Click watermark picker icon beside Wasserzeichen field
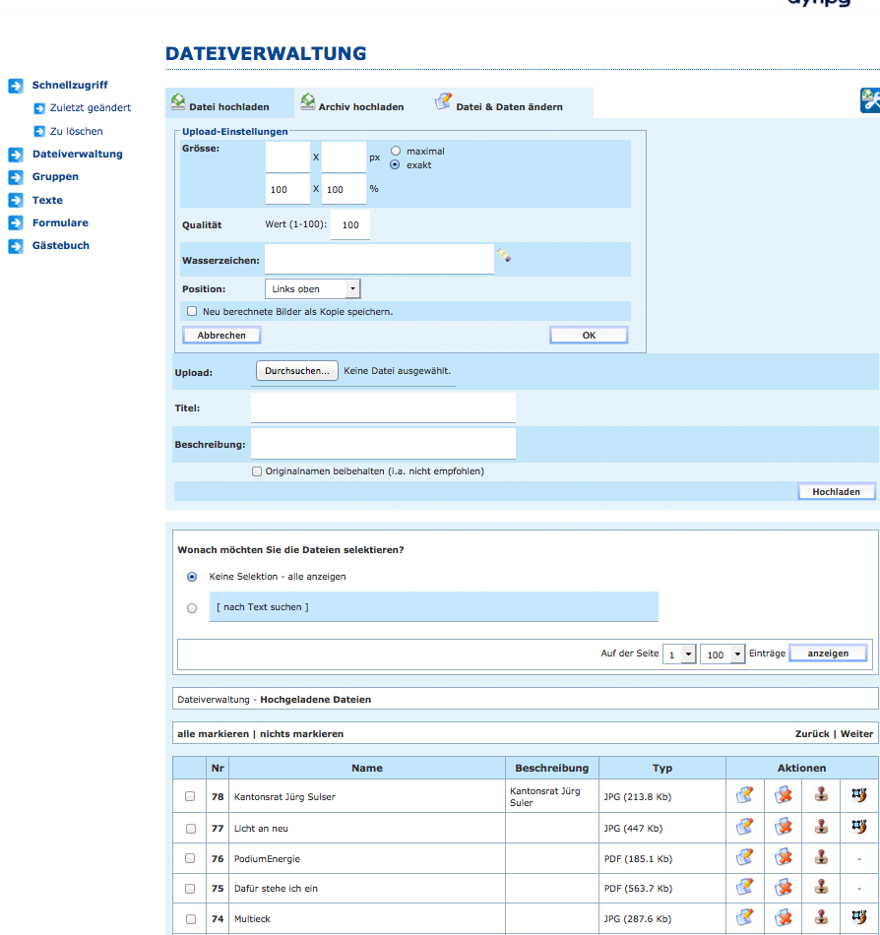 tap(504, 256)
